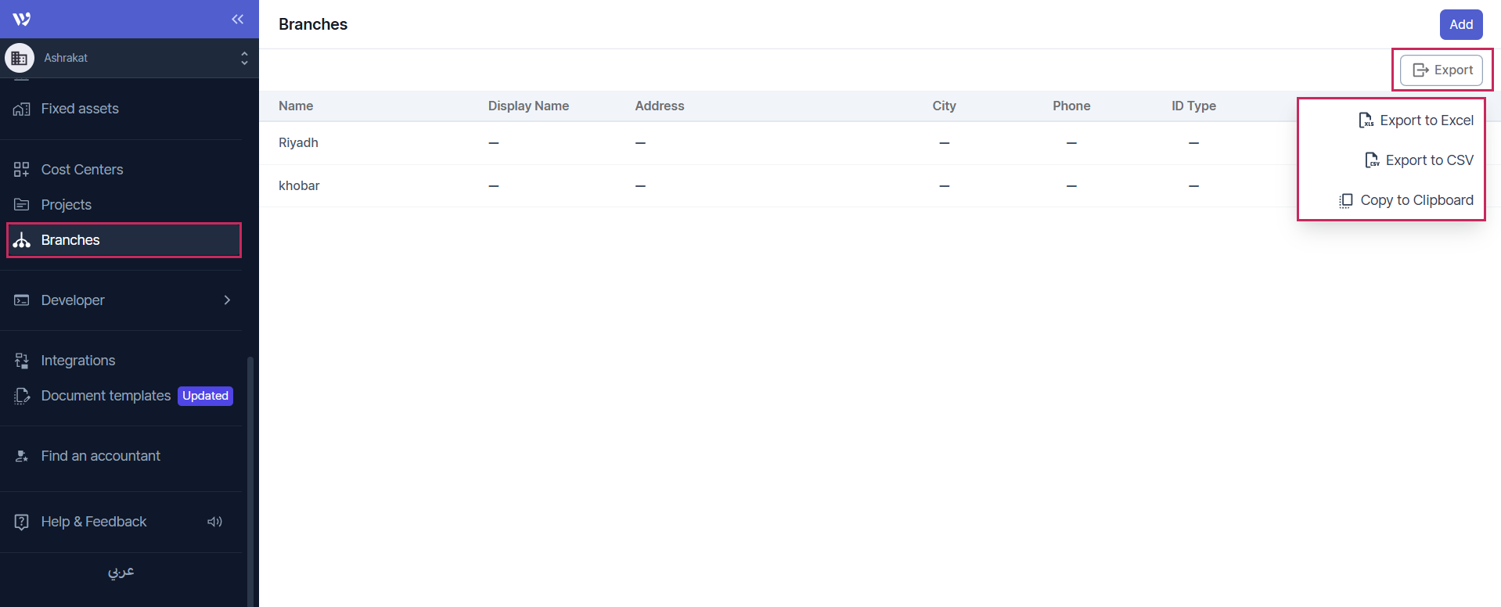Open the khobar branch row
This screenshot has height=607, width=1501.
(299, 186)
